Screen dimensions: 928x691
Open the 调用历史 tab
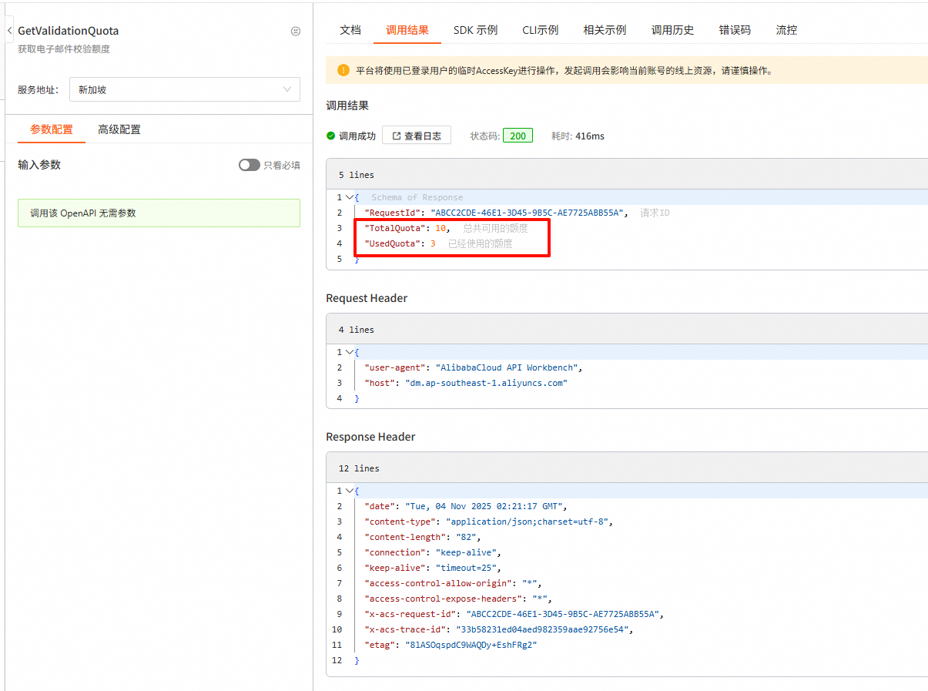click(x=672, y=30)
